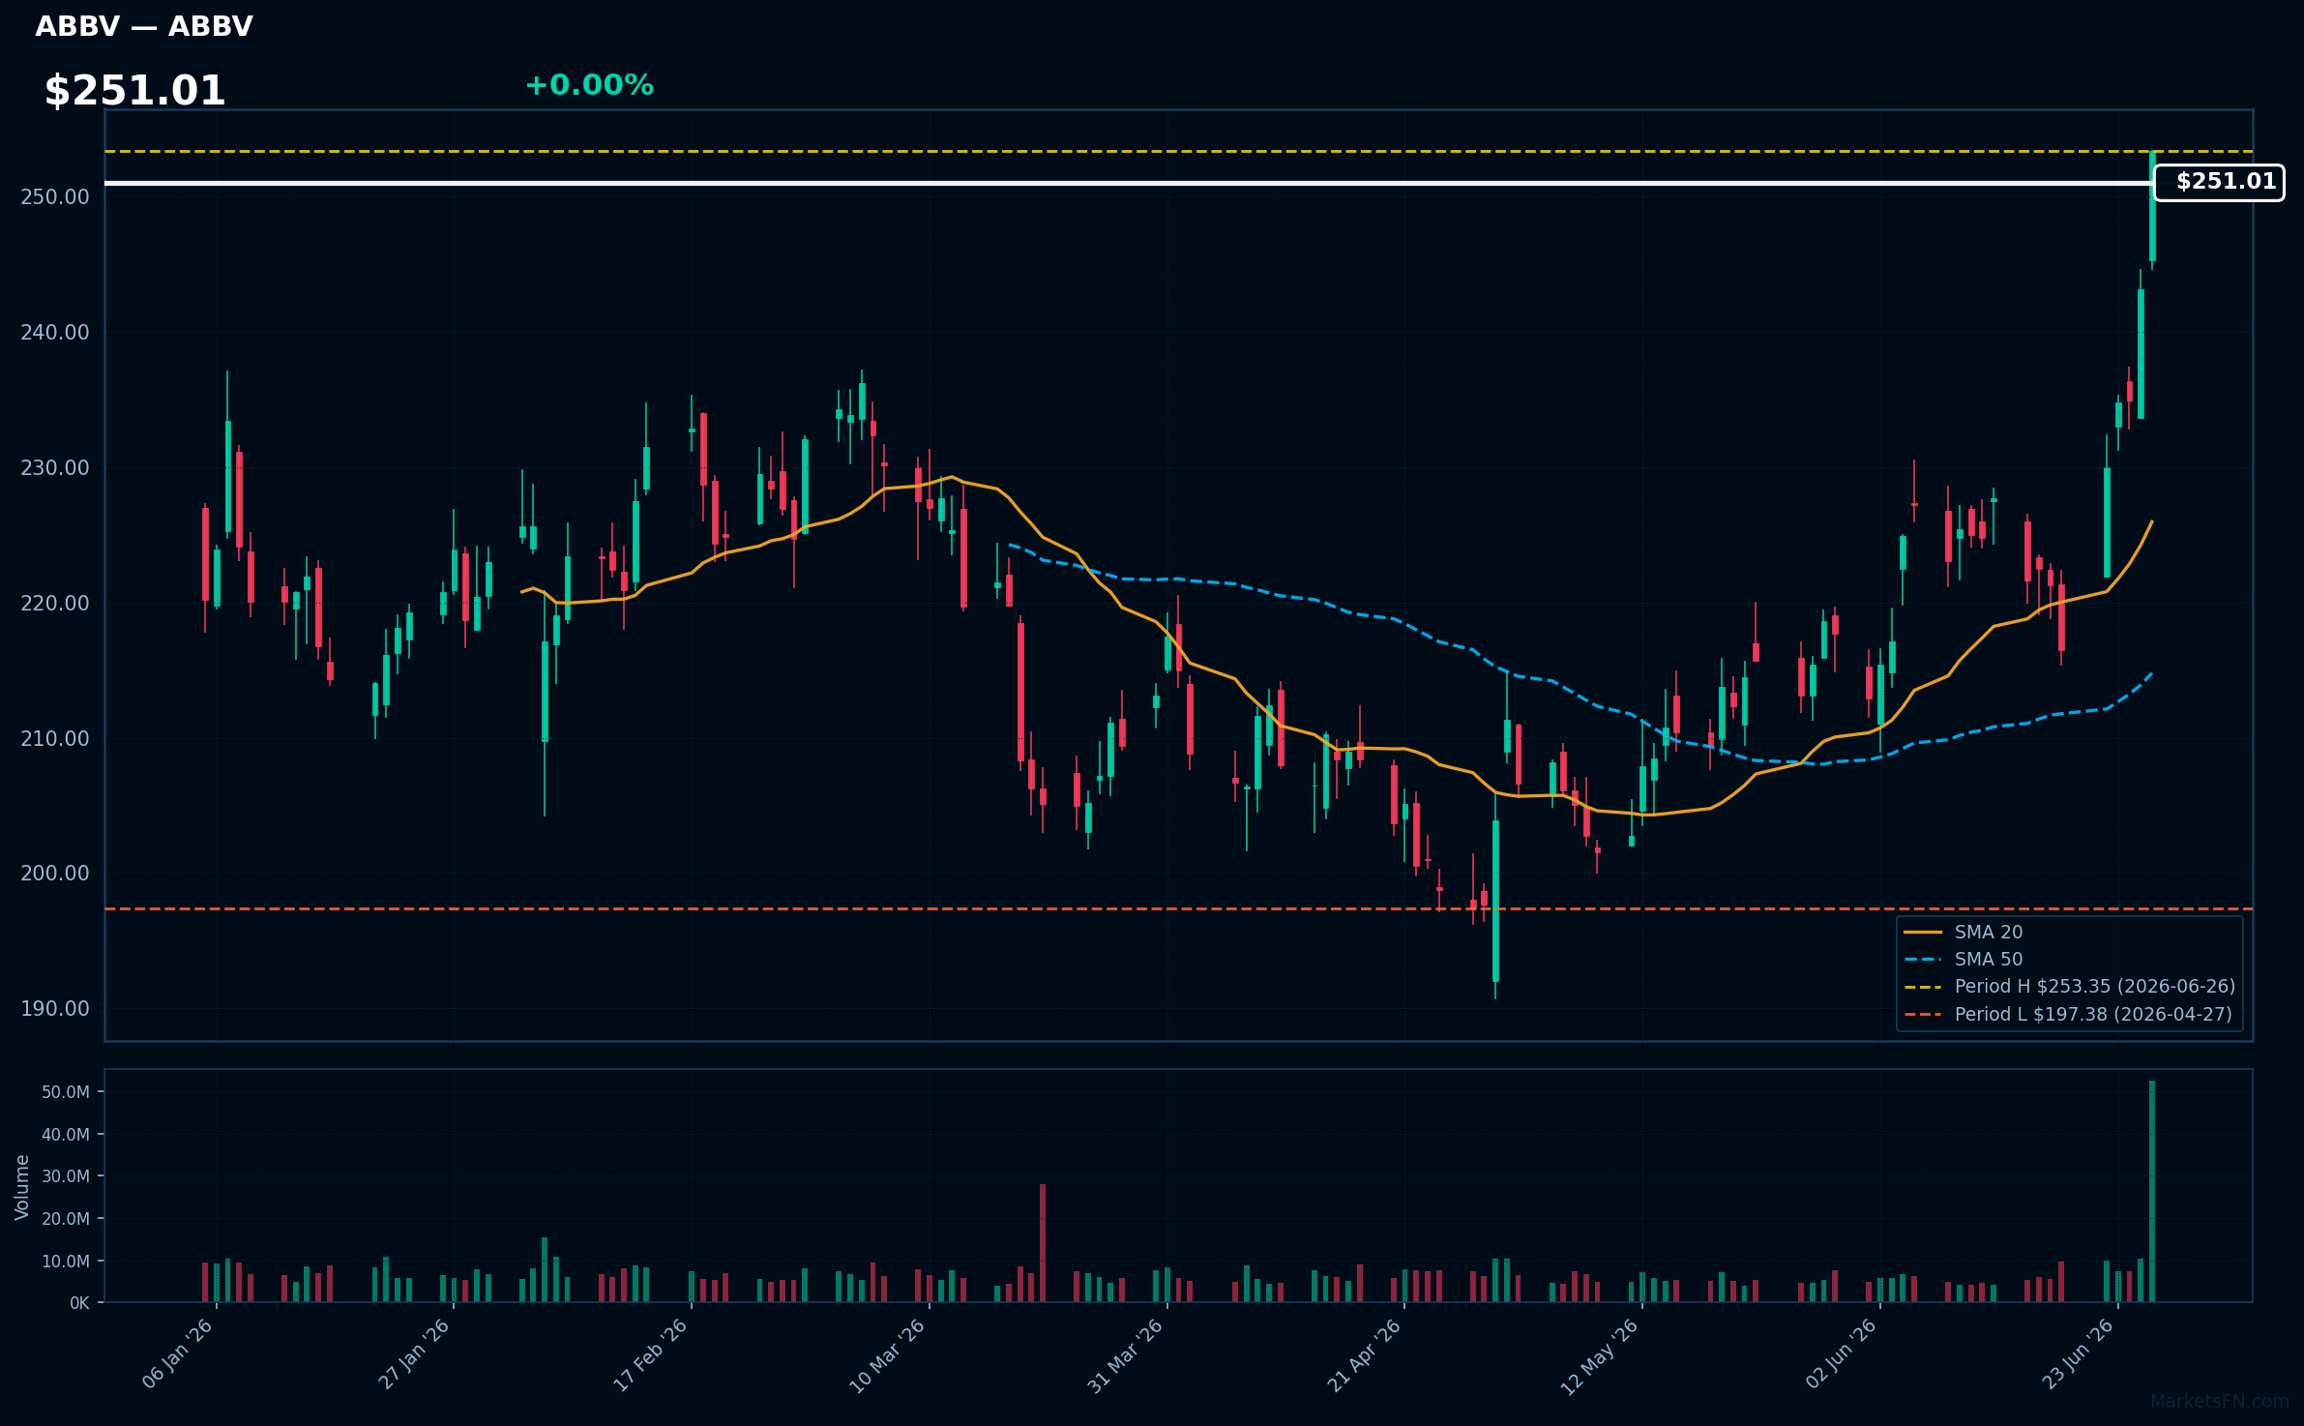Click the 200.00 price axis label

54,874
